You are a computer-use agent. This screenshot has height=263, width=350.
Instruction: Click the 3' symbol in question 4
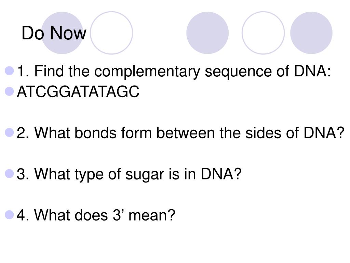tap(118, 215)
